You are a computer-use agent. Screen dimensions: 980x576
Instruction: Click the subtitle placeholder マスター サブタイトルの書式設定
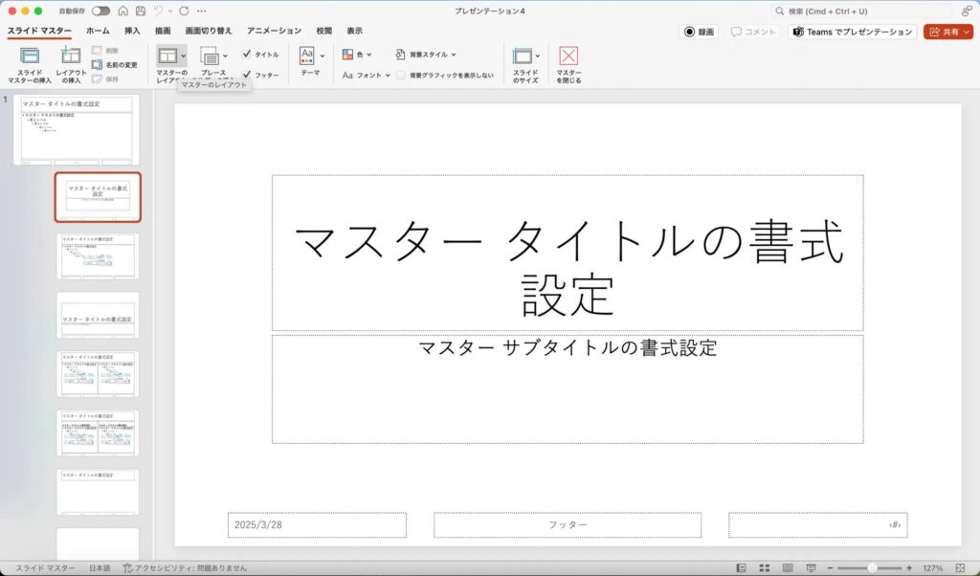568,388
